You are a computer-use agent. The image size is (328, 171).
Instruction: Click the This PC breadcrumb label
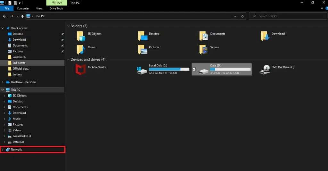(40, 16)
